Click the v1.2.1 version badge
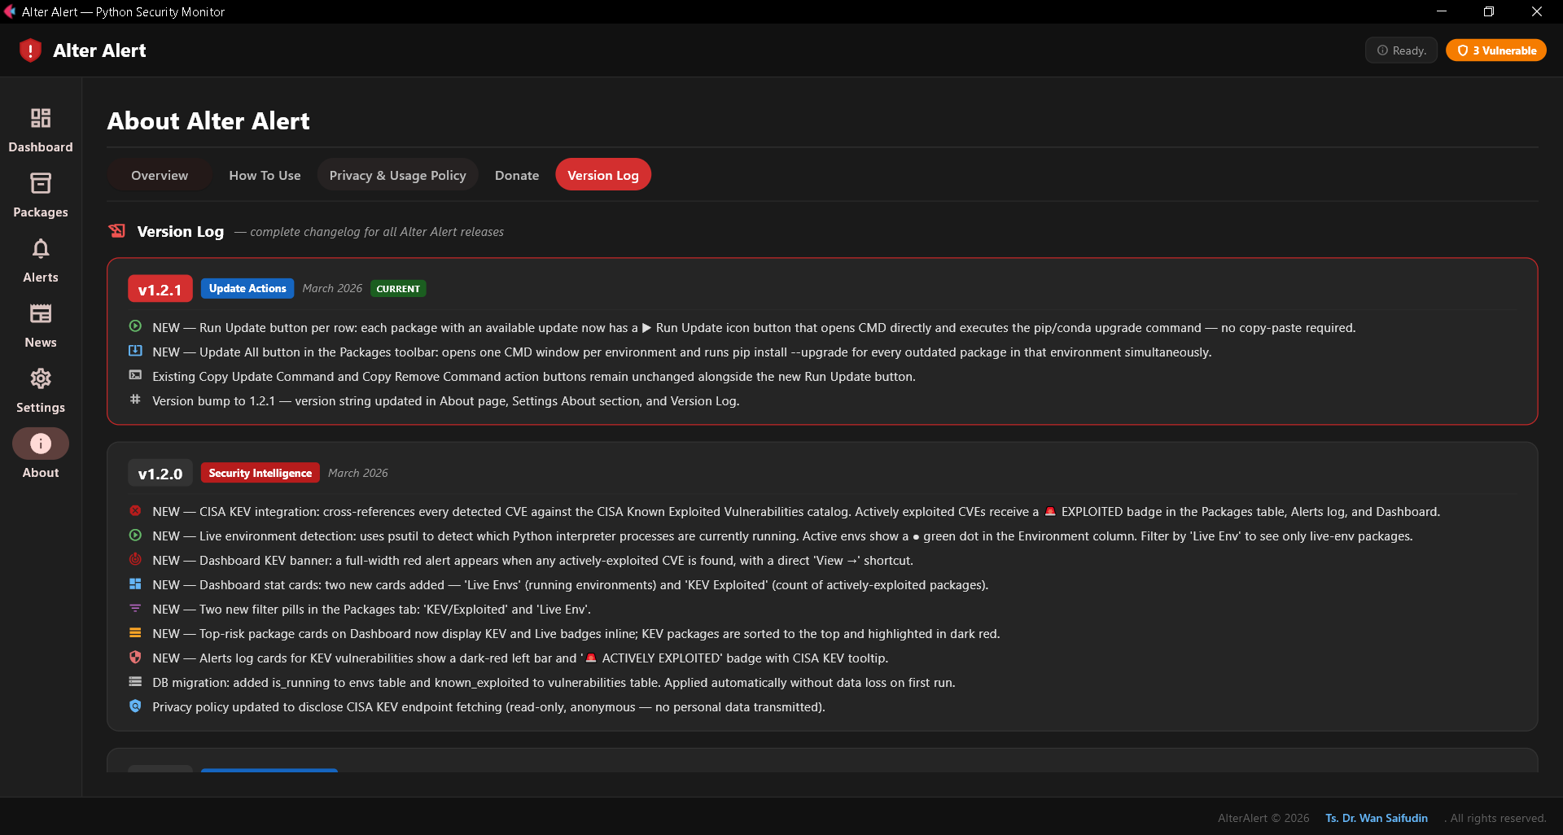Image resolution: width=1563 pixels, height=835 pixels. click(x=159, y=289)
